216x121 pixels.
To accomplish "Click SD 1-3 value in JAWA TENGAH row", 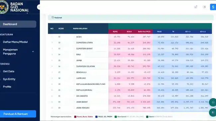I will pos(188,108).
